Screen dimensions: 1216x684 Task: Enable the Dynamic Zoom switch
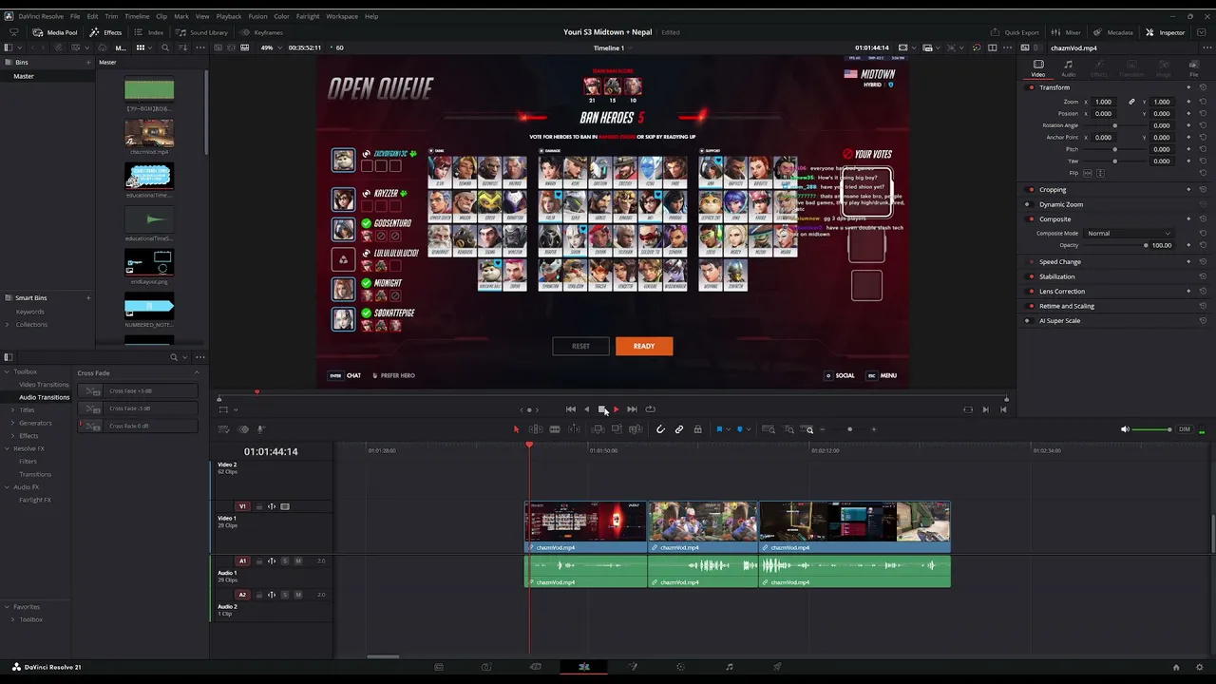click(1032, 204)
